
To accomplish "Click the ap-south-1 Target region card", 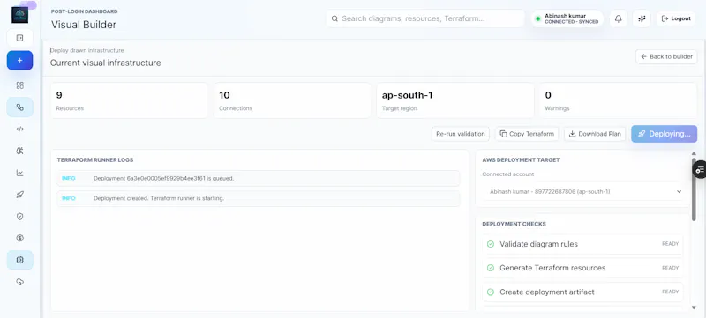I will (455, 100).
